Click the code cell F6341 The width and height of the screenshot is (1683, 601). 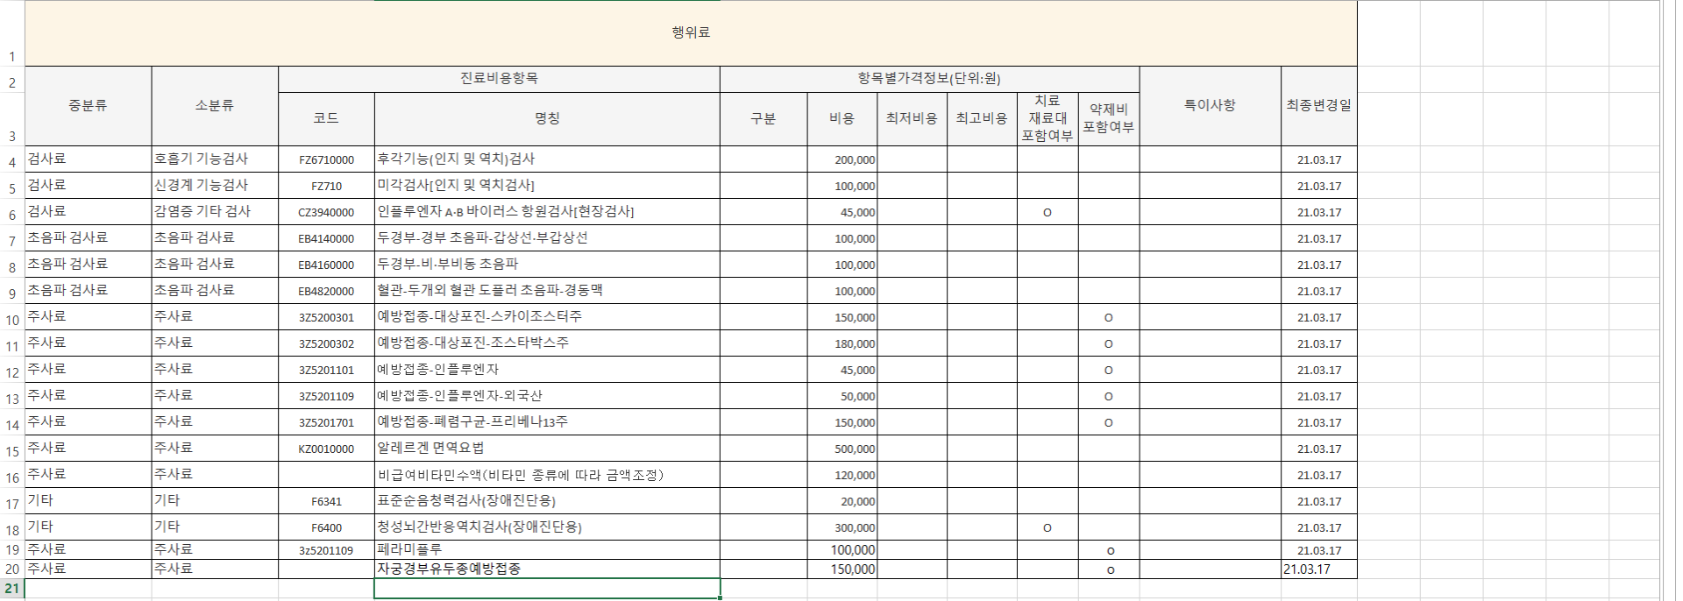326,501
